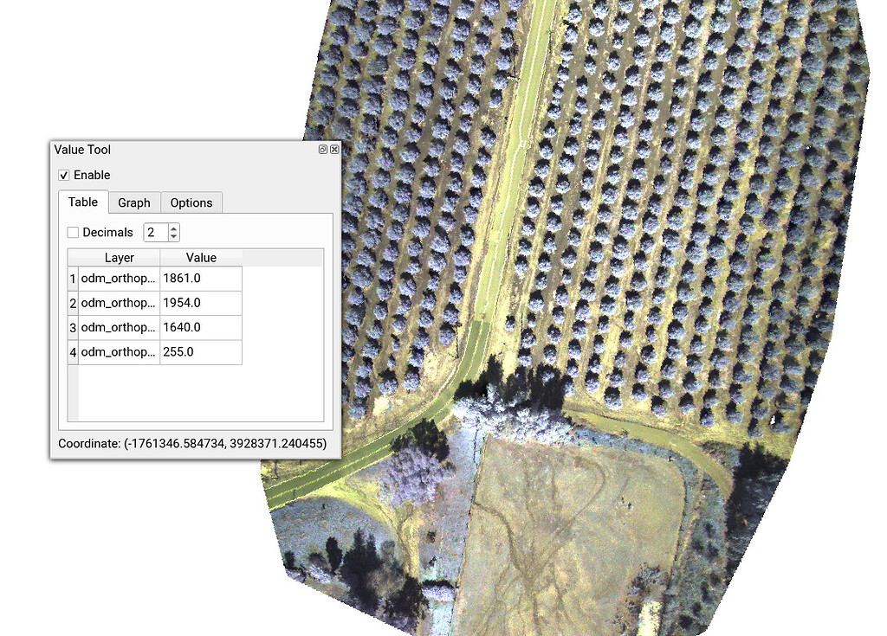Disable the Enable checkbox

pyautogui.click(x=63, y=175)
